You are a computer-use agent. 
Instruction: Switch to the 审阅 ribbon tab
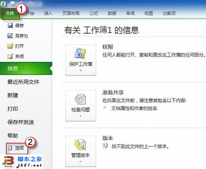tap(130, 13)
